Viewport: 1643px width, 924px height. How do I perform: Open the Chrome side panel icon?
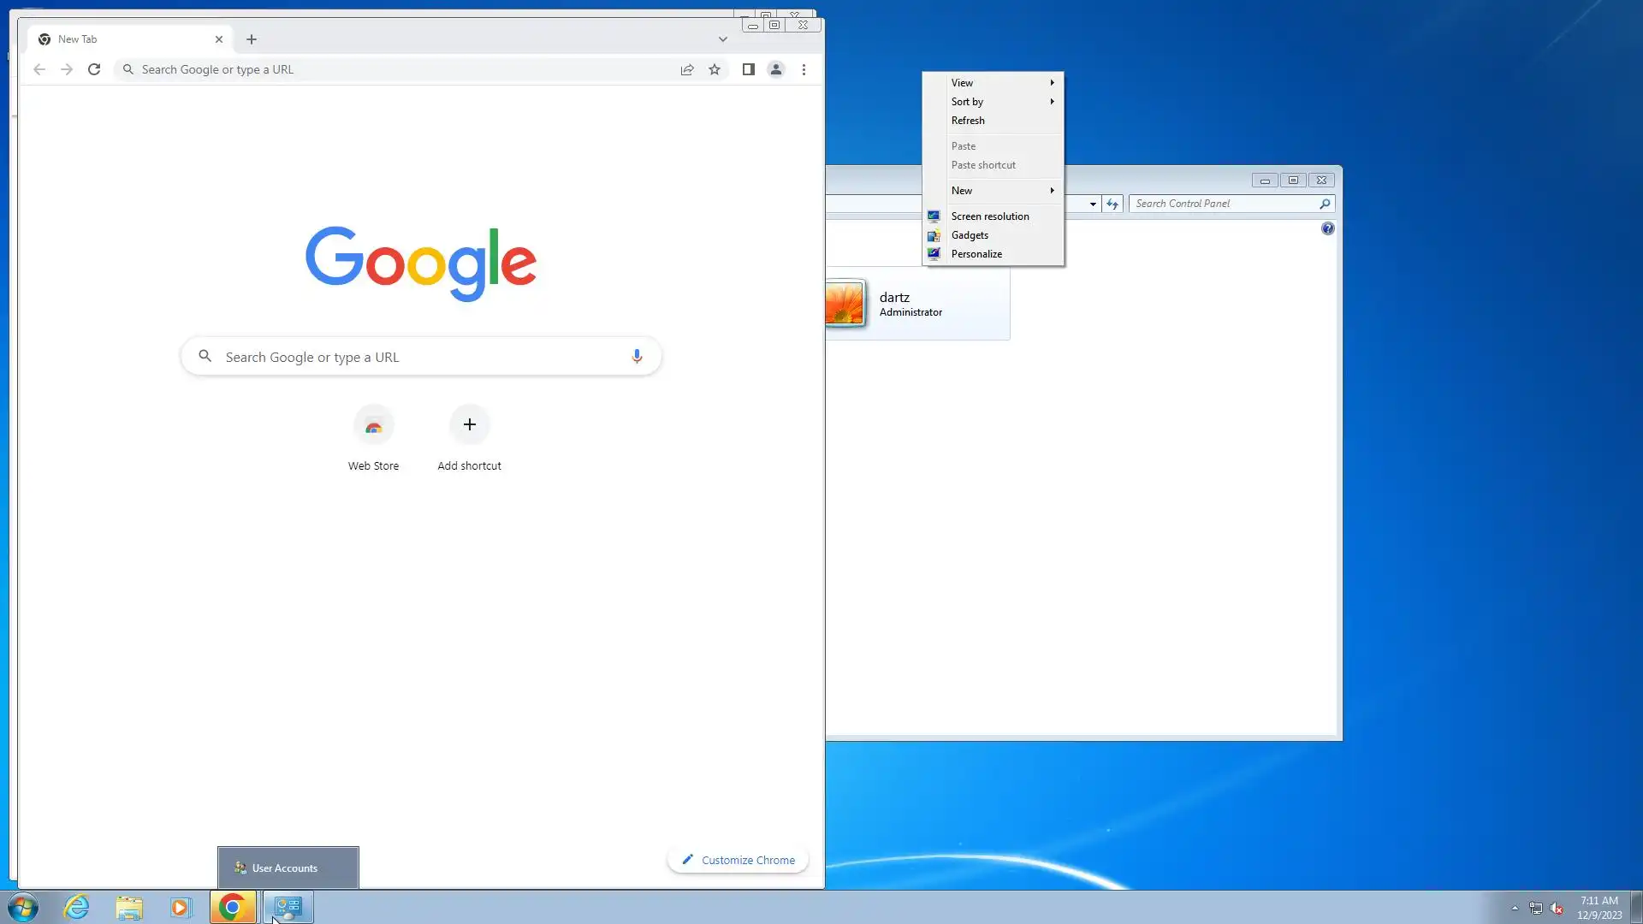pyautogui.click(x=748, y=69)
